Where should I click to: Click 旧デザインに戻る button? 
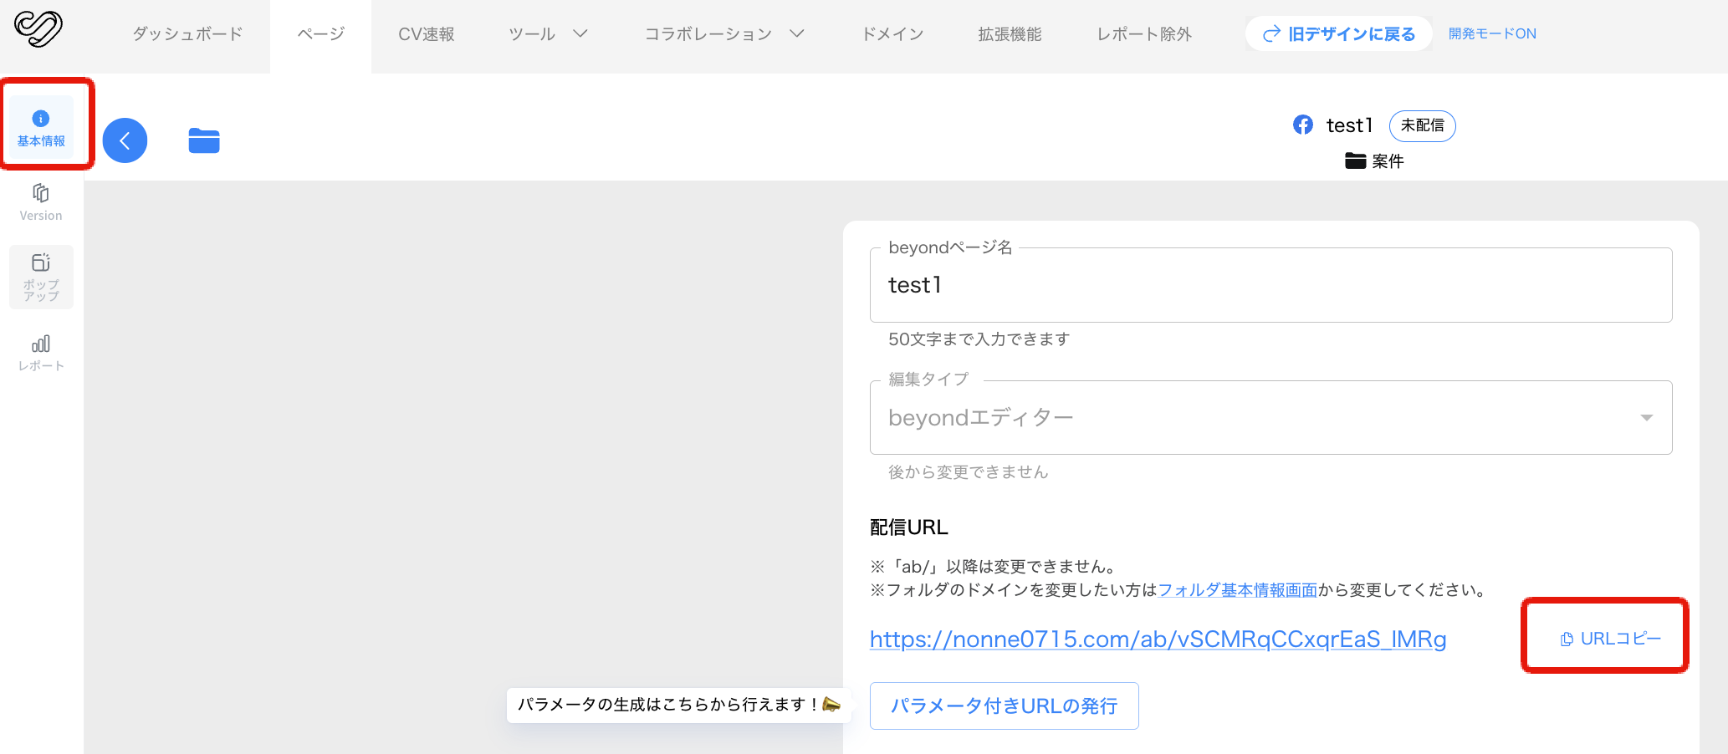1338,34
